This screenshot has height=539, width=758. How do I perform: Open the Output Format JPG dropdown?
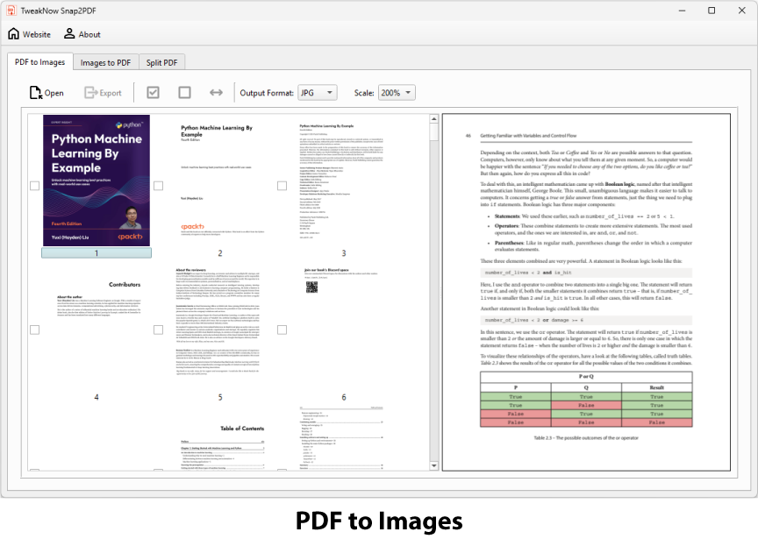point(317,93)
